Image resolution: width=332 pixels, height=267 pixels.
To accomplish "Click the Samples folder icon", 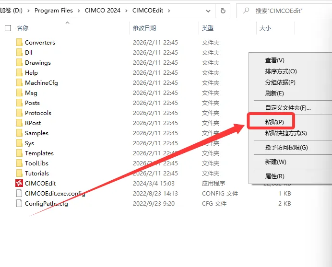I will pyautogui.click(x=19, y=133).
